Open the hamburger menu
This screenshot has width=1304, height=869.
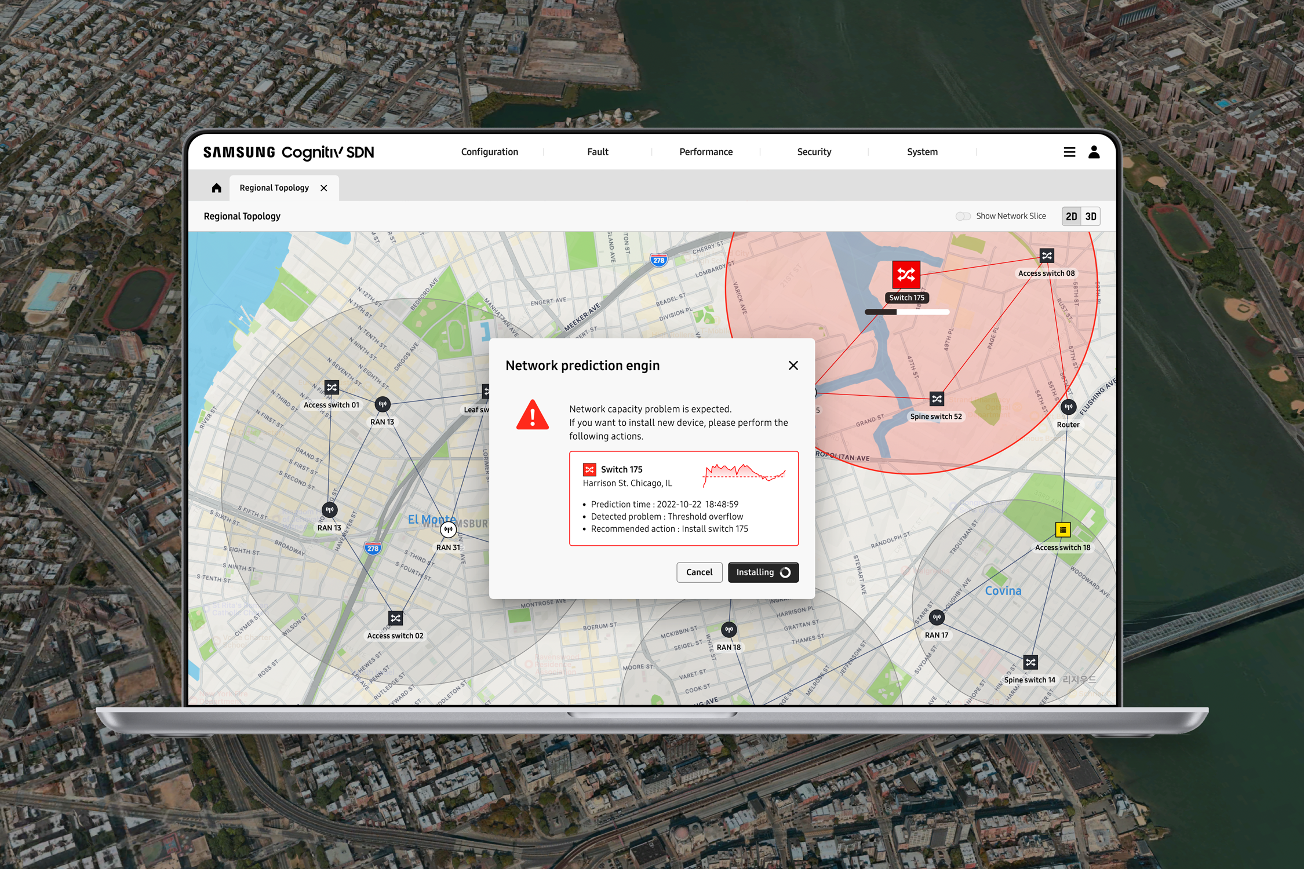[1069, 152]
